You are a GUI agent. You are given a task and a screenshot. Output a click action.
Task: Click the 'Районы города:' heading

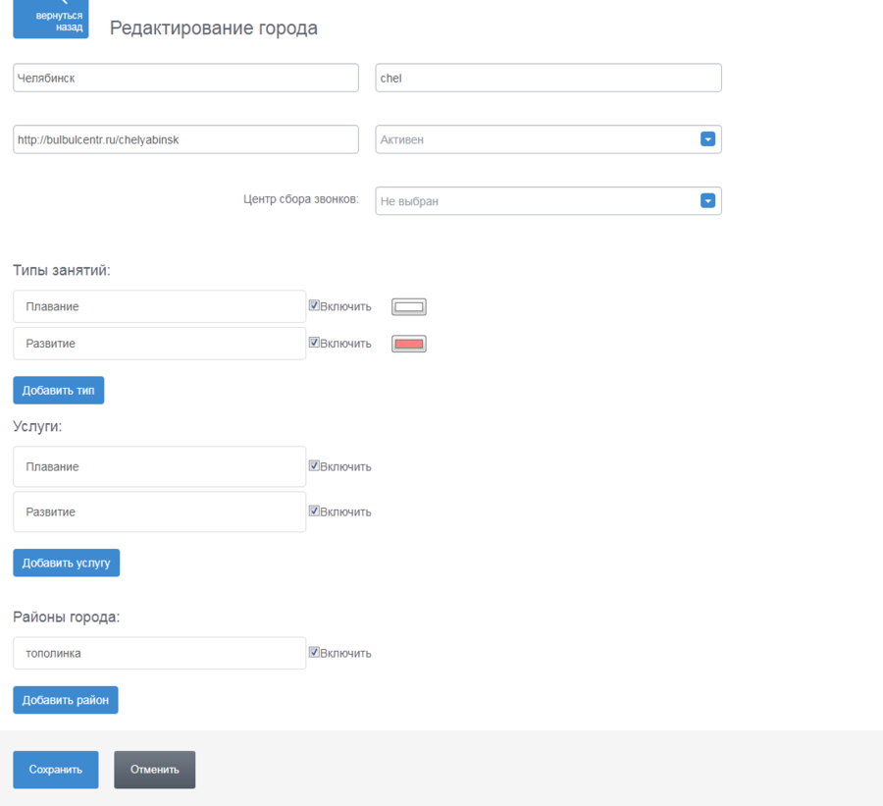pos(67,618)
